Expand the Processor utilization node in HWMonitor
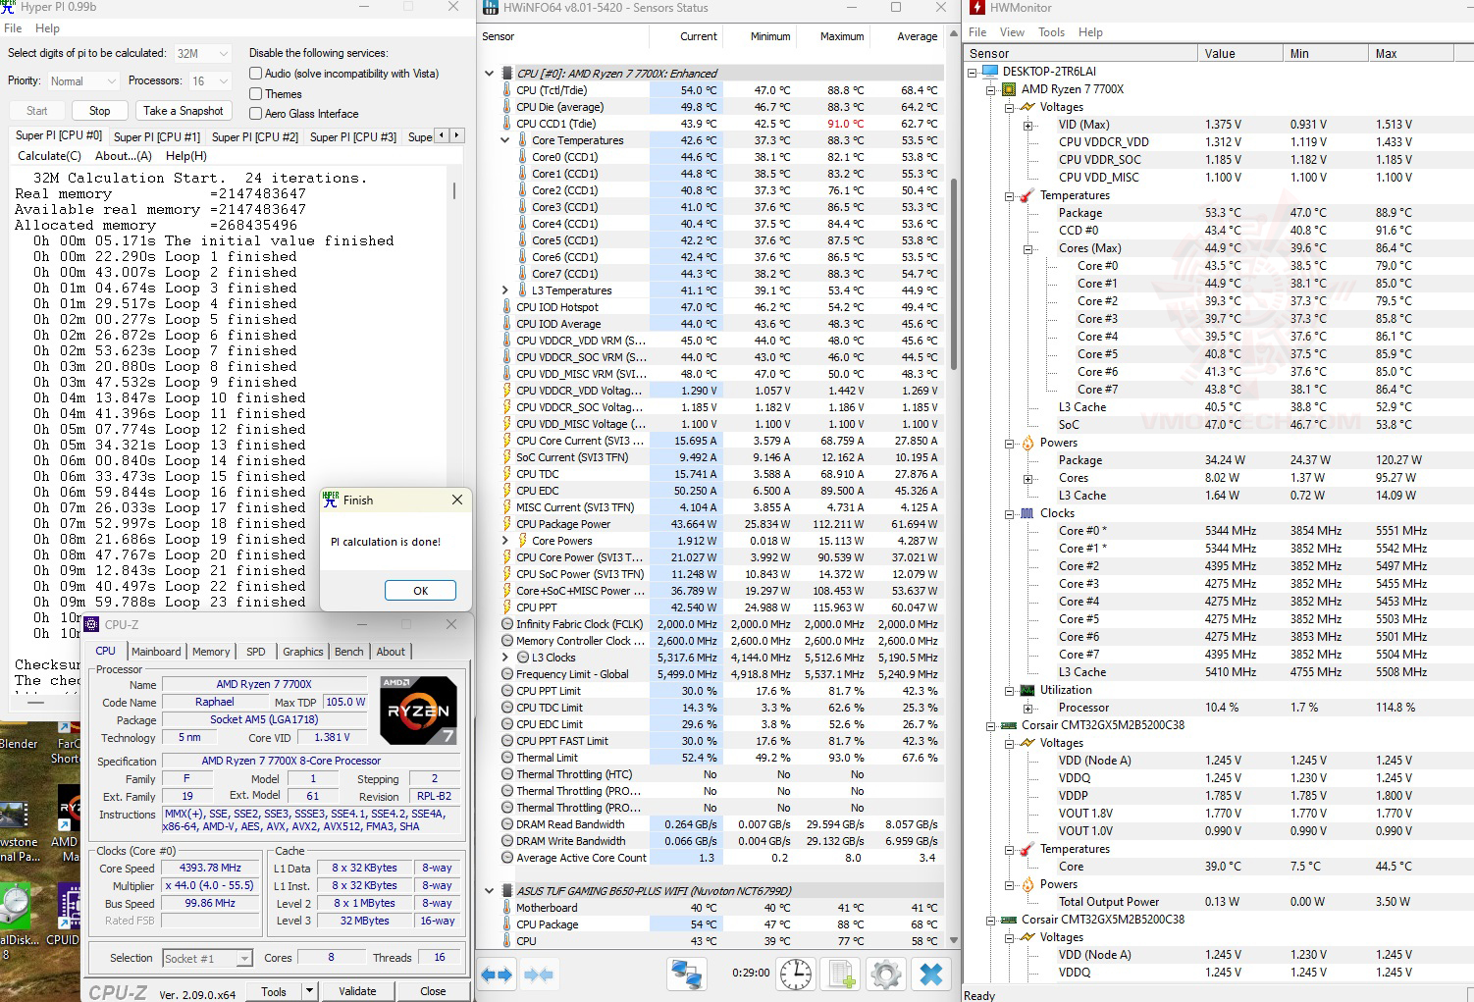This screenshot has width=1474, height=1002. [x=1027, y=708]
